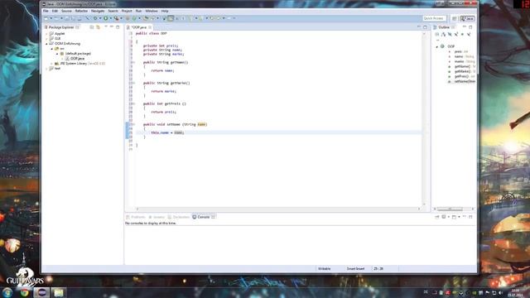530x298 pixels.
Task: Click the Quick Access field
Action: tap(434, 18)
